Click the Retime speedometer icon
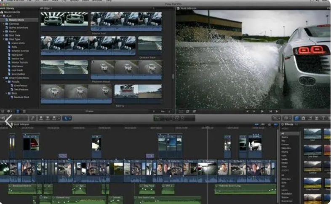Image resolution: width=331 pixels, height=204 pixels. tap(286, 118)
